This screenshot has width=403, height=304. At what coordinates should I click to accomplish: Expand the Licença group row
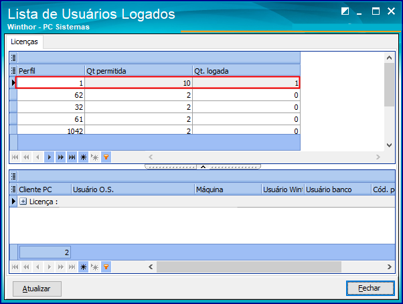click(x=23, y=202)
